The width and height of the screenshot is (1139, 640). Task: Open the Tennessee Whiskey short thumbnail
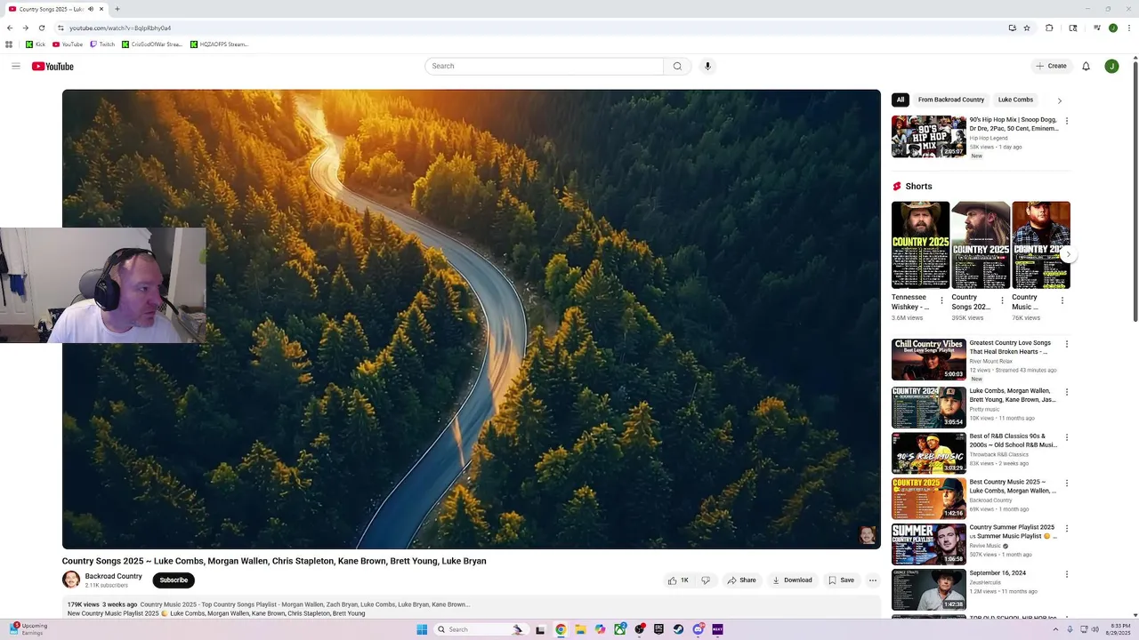tap(920, 245)
